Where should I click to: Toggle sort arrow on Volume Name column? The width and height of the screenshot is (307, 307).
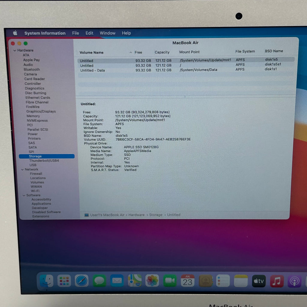click(131, 52)
